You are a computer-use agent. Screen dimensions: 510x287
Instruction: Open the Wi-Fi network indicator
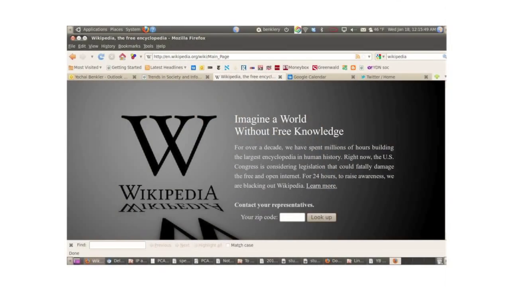coord(305,29)
